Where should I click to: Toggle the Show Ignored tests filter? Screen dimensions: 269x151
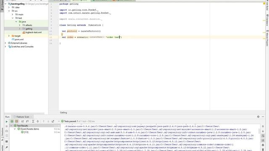[17, 121]
